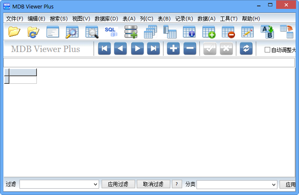This screenshot has width=299, height=195.
Task: Reopen recent database folder with blue arrow
Action: pyautogui.click(x=33, y=32)
